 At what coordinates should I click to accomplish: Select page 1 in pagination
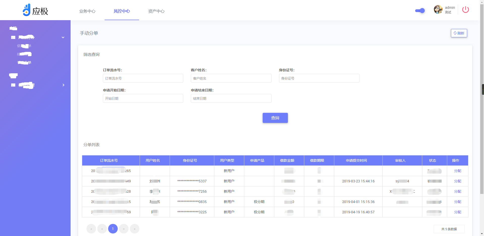click(113, 229)
